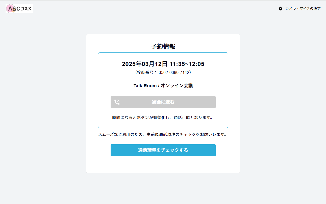Click the pink circle in the ABC logo
326x204 pixels.
point(11,9)
